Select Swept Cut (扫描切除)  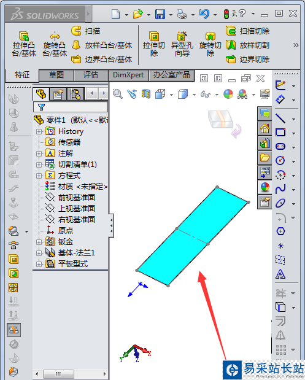(247, 31)
